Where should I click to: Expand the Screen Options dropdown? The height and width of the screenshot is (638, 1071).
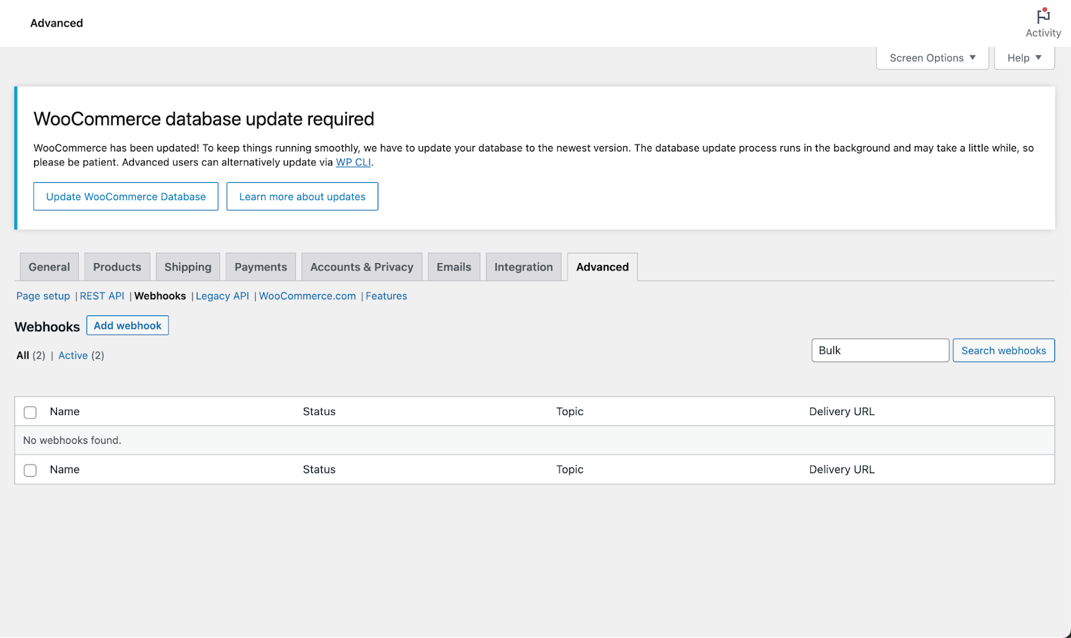click(932, 58)
